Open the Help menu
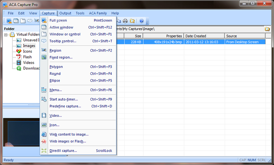 click(115, 13)
